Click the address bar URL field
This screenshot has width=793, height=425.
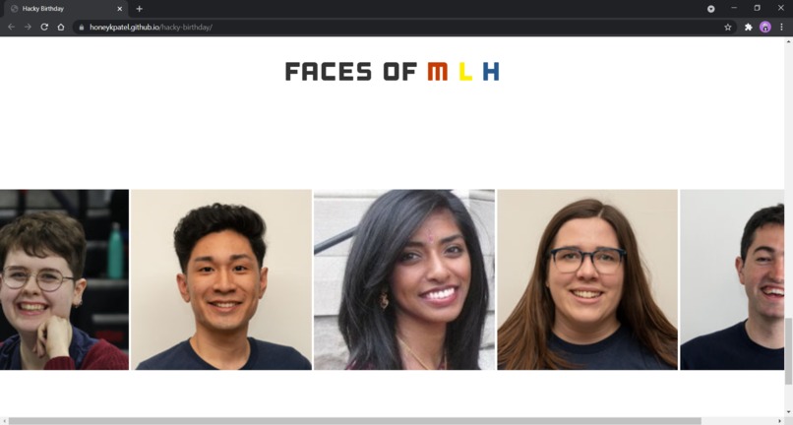[399, 28]
